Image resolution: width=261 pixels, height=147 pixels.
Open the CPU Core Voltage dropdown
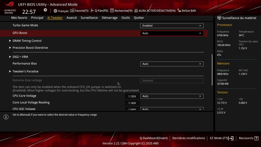(172, 96)
